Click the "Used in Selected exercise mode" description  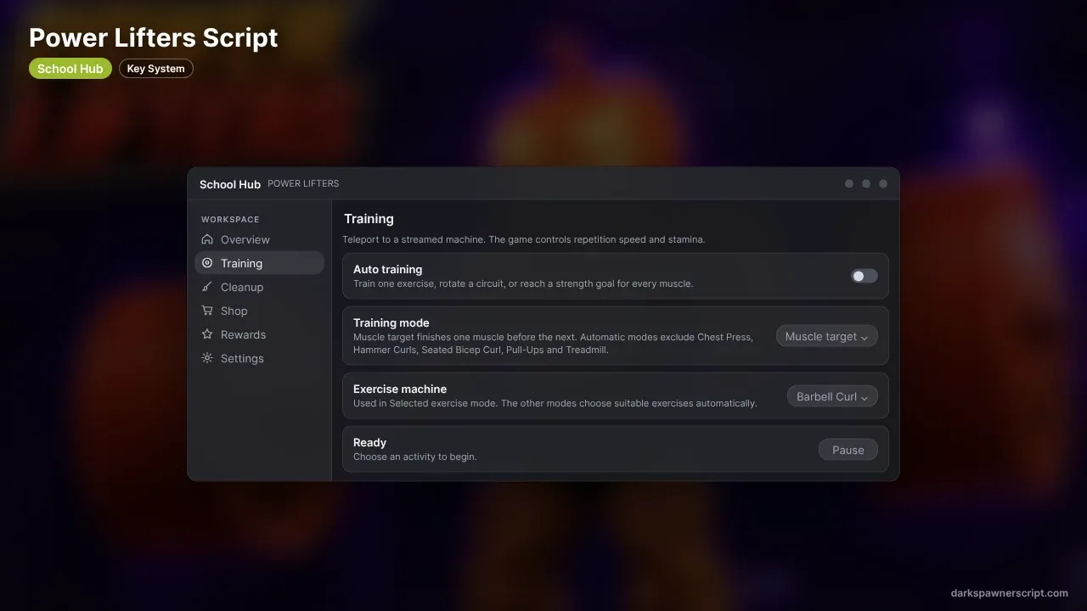point(555,403)
